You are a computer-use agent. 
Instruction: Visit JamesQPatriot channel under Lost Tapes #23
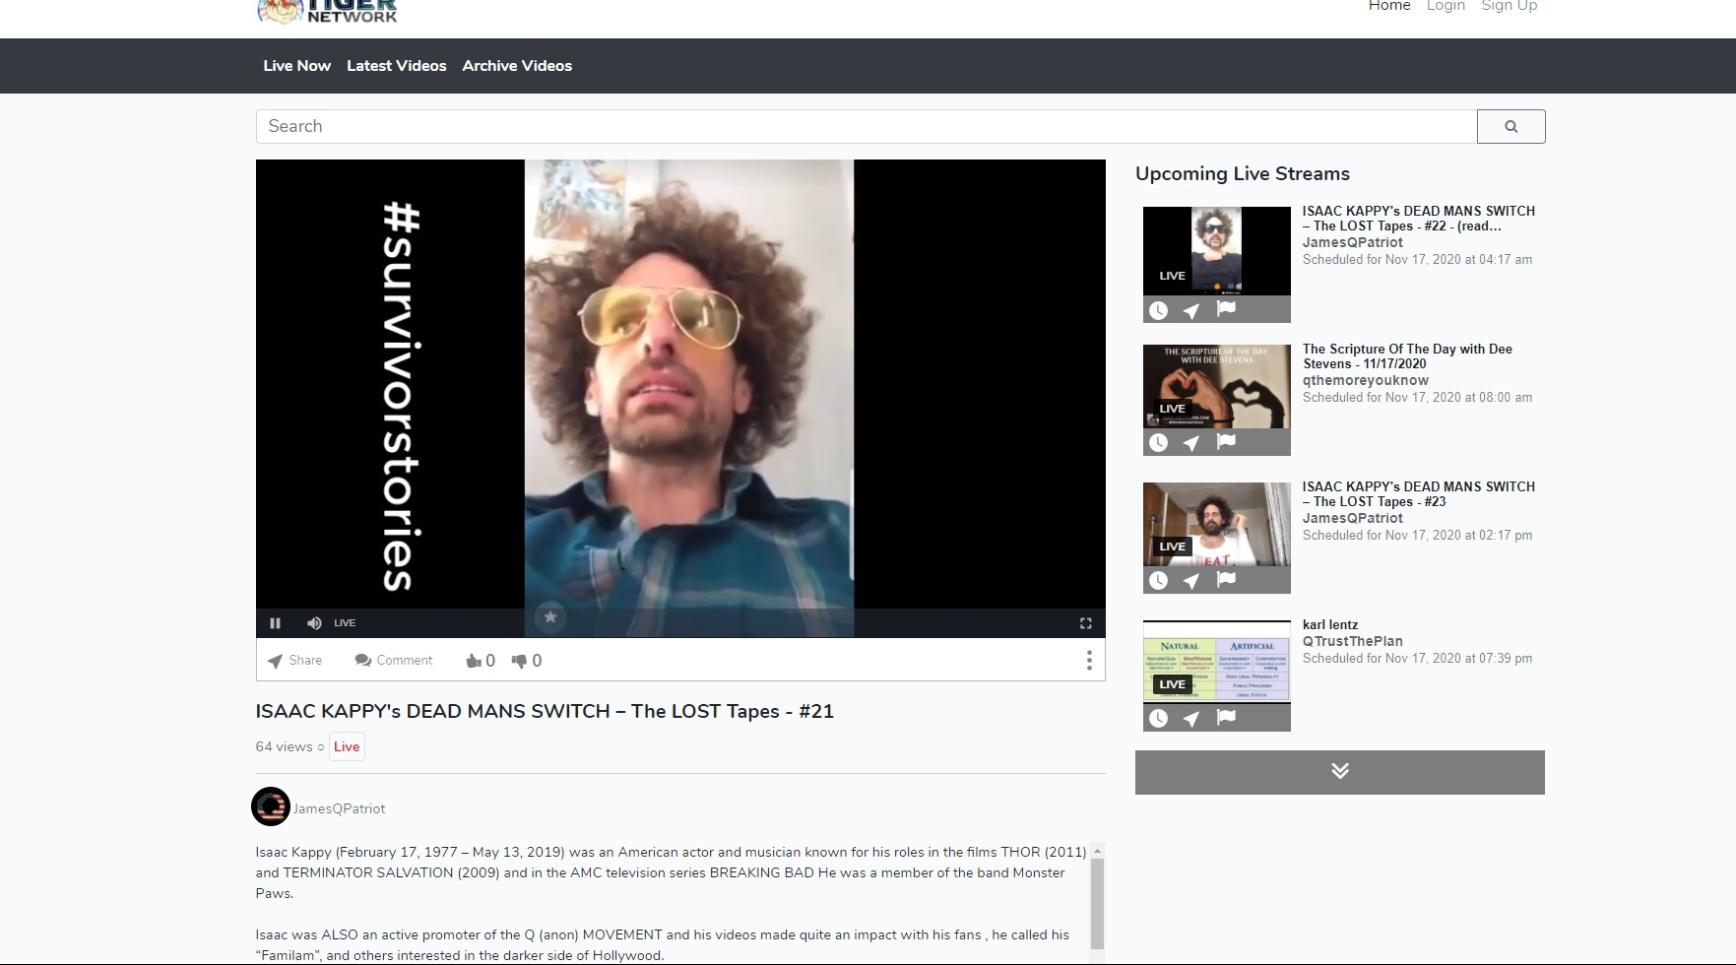(1353, 518)
